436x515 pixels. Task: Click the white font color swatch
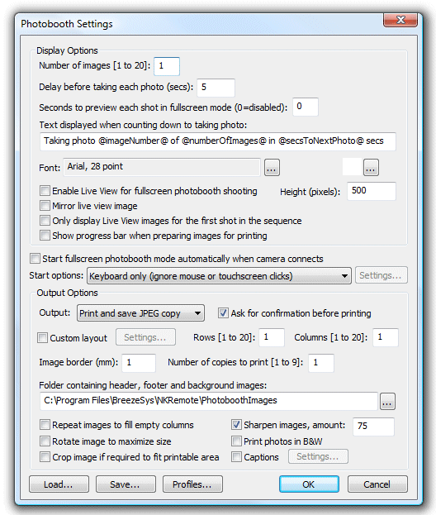pyautogui.click(x=352, y=167)
